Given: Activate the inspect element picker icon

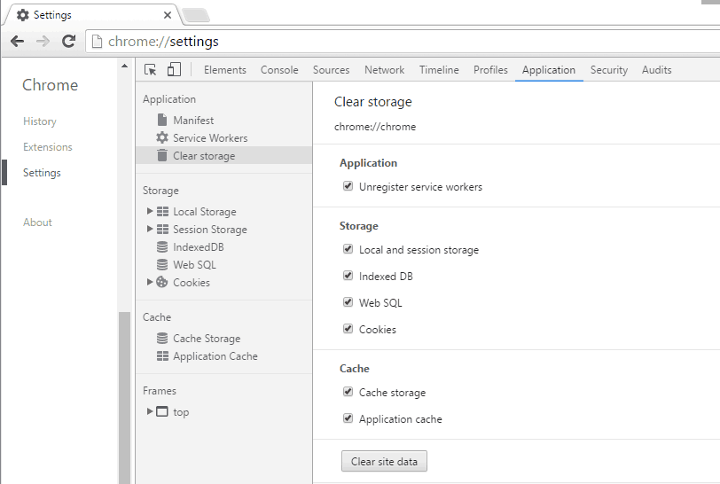Looking at the screenshot, I should tap(150, 70).
